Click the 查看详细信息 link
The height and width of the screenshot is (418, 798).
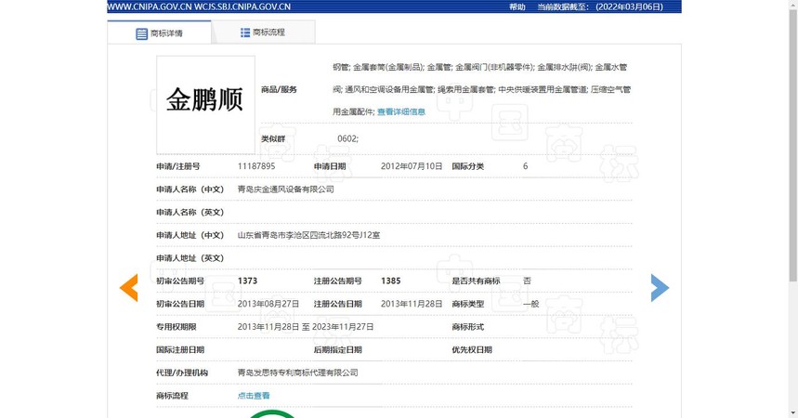tap(401, 111)
